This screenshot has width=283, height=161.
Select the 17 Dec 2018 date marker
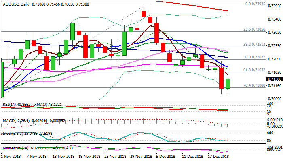(218, 156)
